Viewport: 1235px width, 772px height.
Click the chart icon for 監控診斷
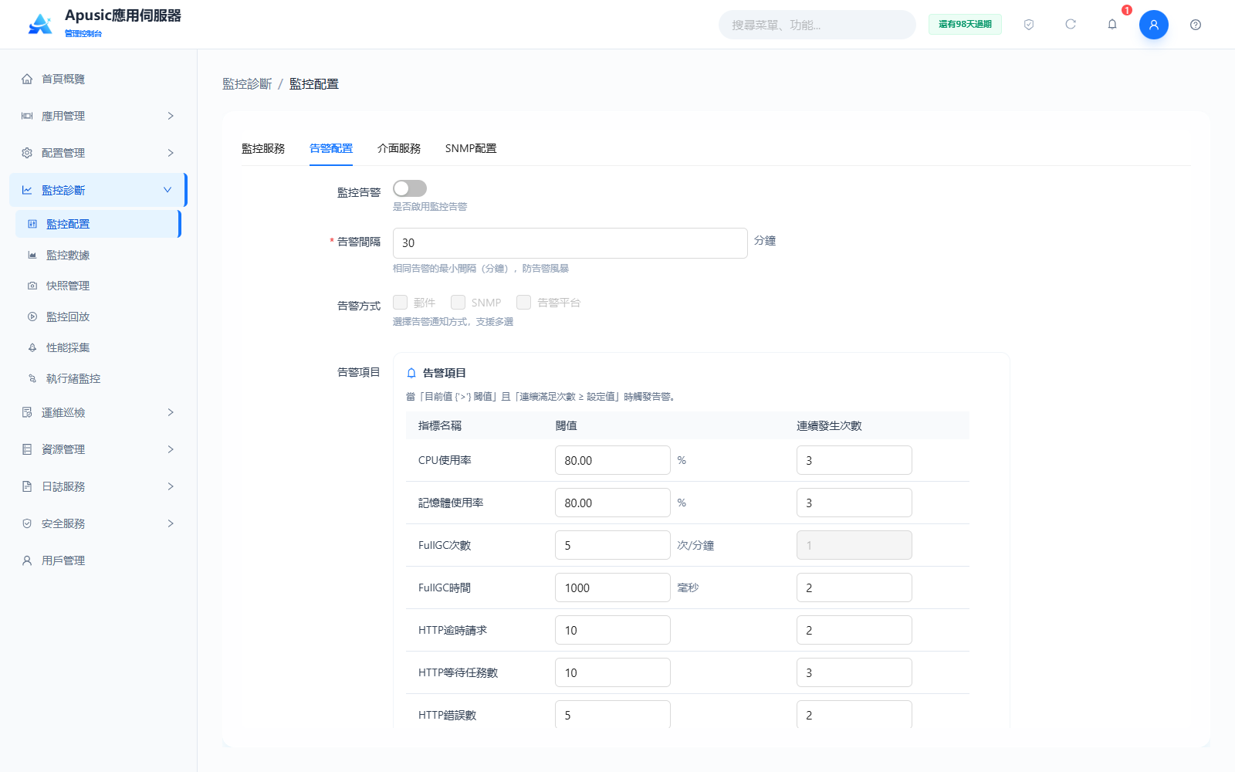(27, 190)
